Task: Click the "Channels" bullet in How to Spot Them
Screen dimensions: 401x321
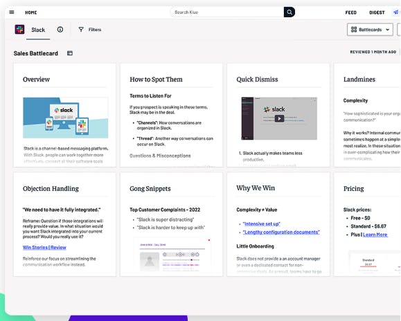Action: click(x=169, y=125)
